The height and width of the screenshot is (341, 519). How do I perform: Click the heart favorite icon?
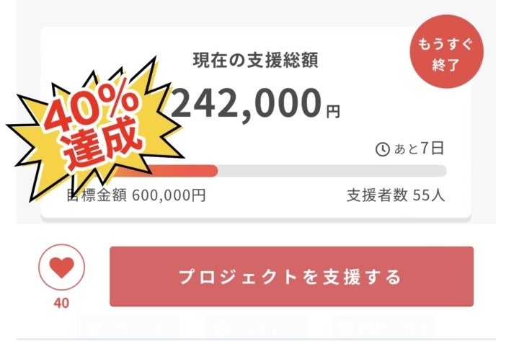pyautogui.click(x=61, y=268)
